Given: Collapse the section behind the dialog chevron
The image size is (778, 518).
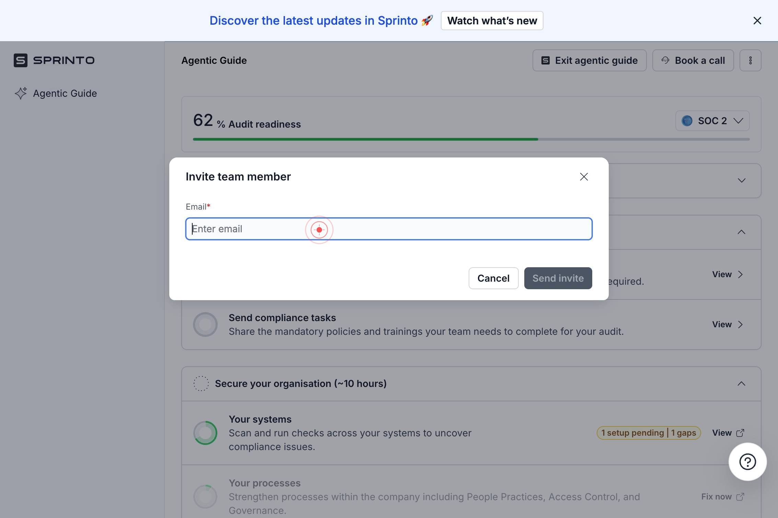Looking at the screenshot, I should [741, 232].
